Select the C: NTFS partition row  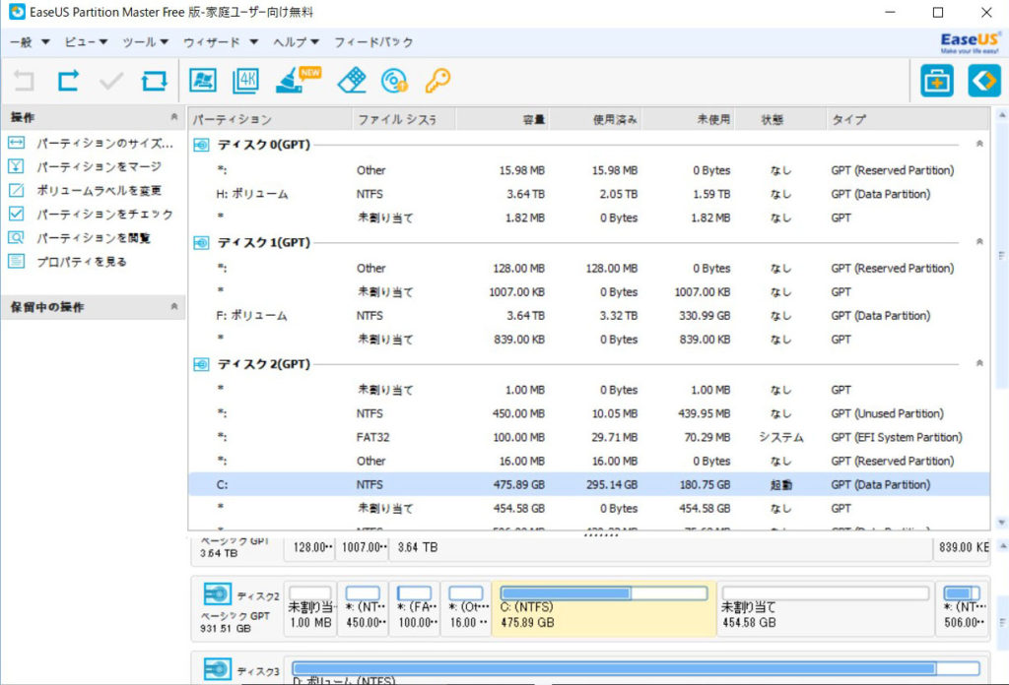click(588, 484)
